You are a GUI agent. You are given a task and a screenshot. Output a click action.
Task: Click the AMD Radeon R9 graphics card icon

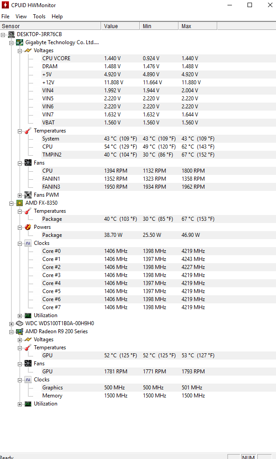[20, 331]
